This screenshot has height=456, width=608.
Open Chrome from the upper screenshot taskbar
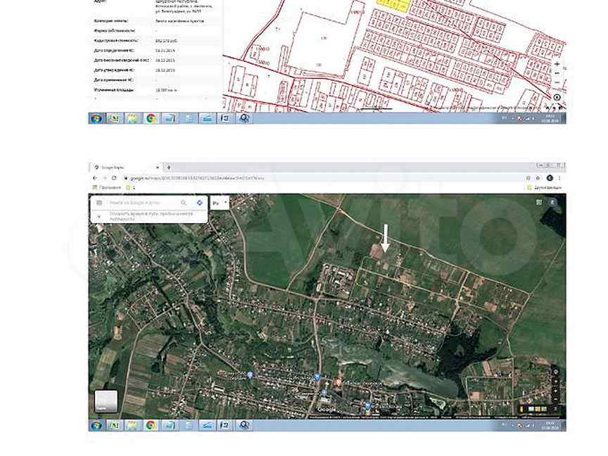[151, 118]
